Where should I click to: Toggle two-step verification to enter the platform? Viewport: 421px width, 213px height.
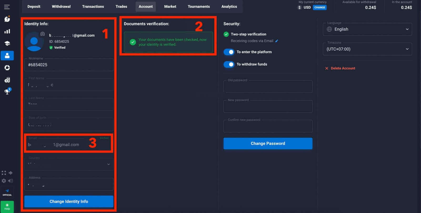tap(229, 52)
